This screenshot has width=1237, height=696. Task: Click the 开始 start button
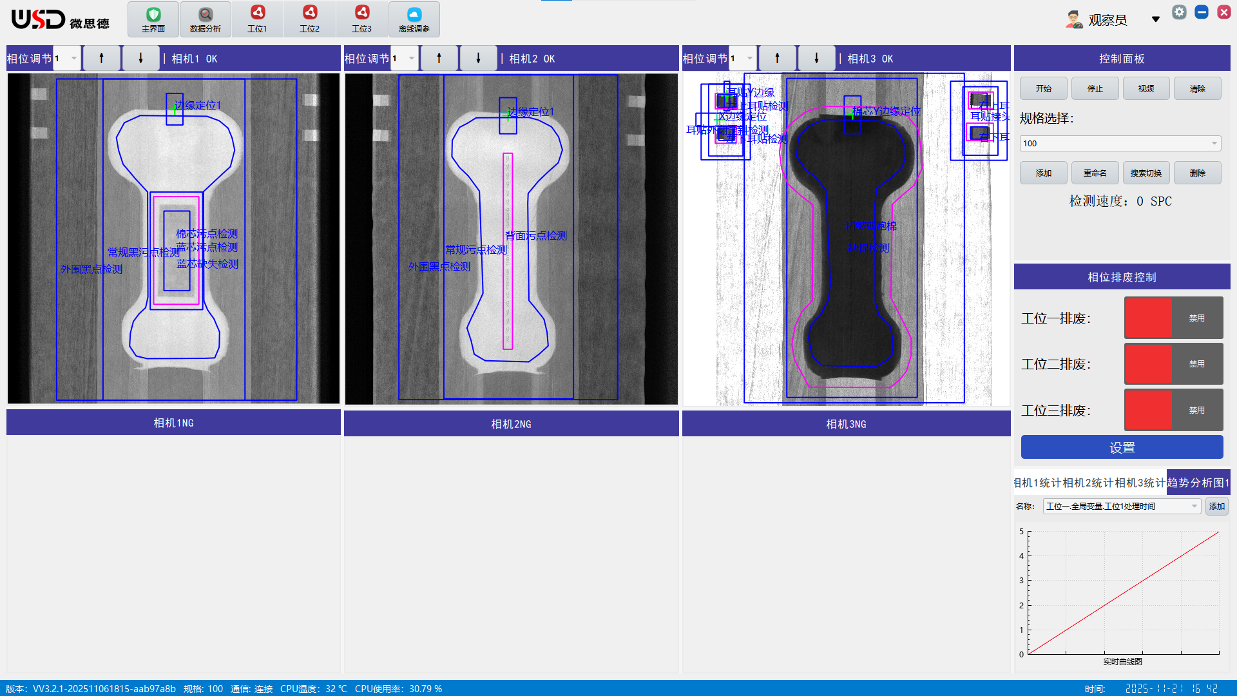pyautogui.click(x=1044, y=89)
